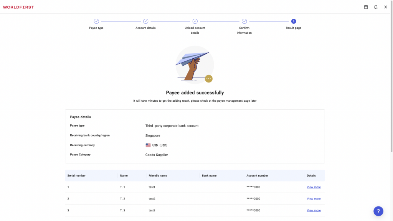This screenshot has width=393, height=221.
Task: Click friendly name 'test1' cell
Action: pos(152,187)
